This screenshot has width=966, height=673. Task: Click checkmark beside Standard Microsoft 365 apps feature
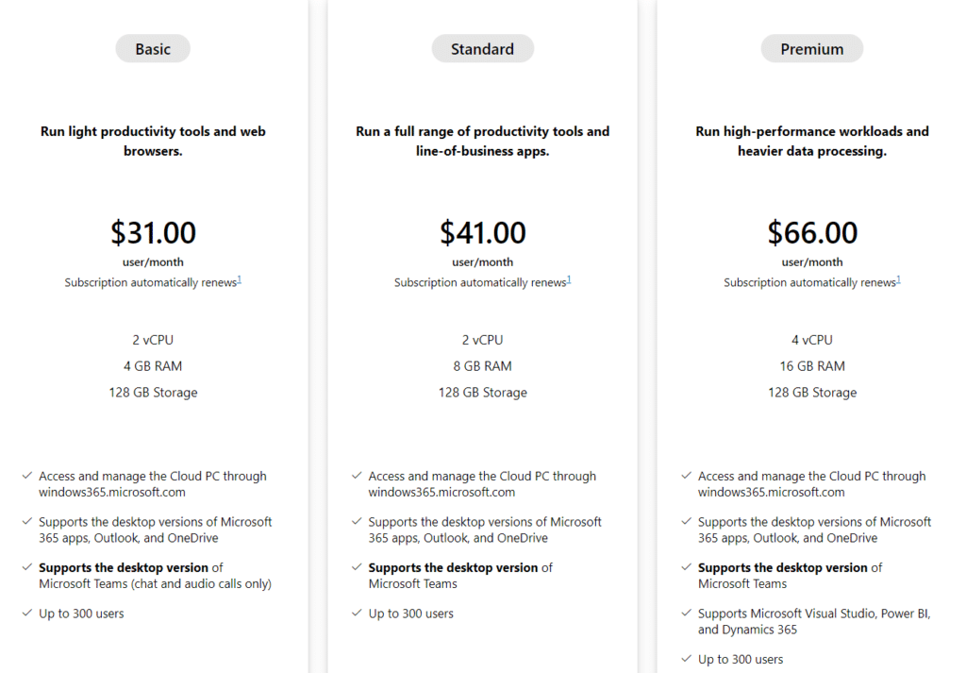(x=357, y=521)
